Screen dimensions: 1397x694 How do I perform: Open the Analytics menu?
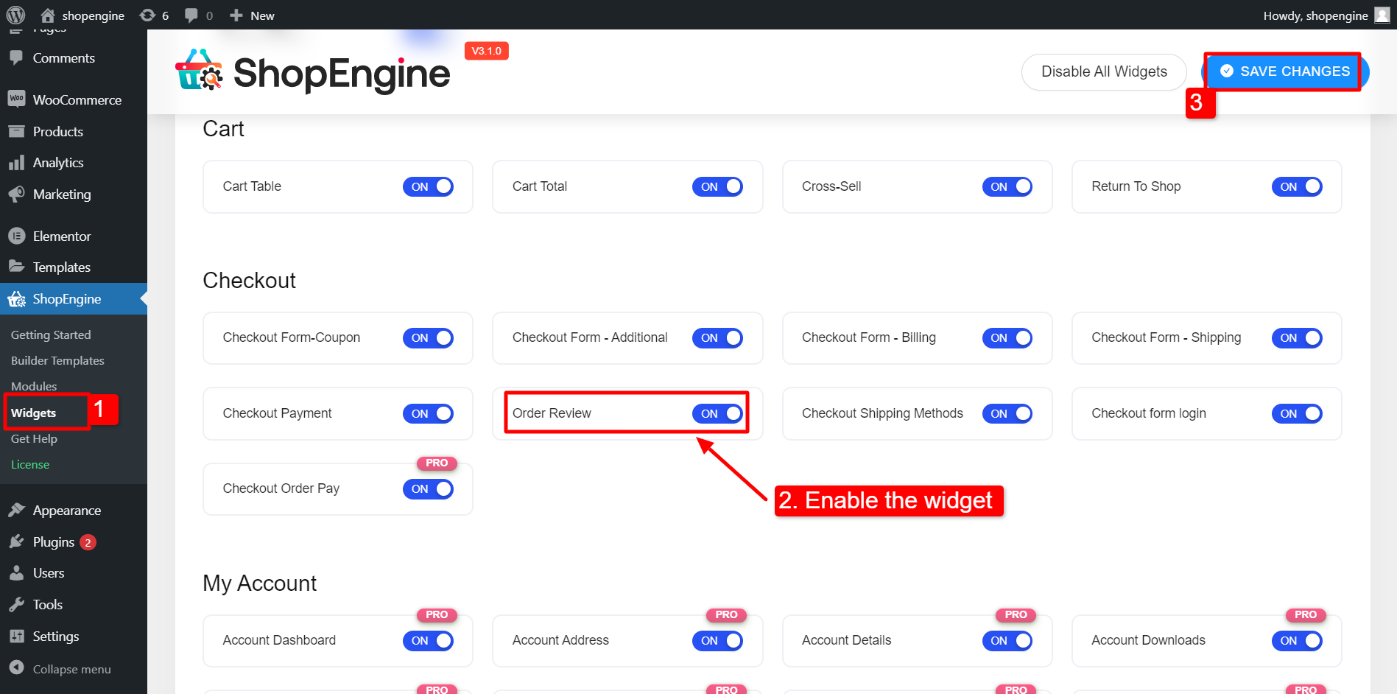click(x=74, y=163)
